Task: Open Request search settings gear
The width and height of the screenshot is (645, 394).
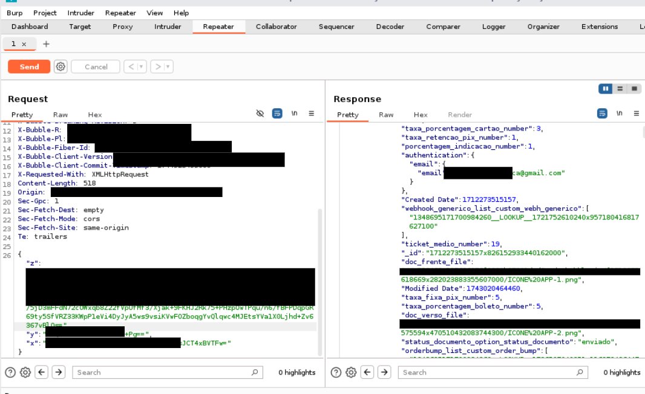Action: tap(25, 372)
